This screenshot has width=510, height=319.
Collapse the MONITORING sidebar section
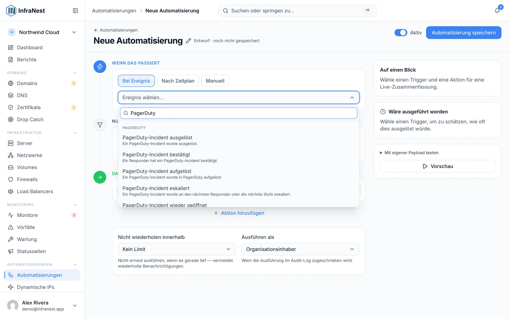(75, 205)
